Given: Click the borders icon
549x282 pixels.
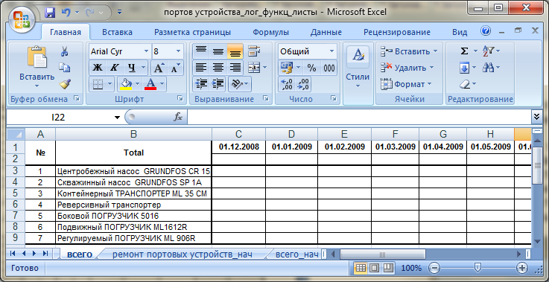Looking at the screenshot, I should (x=98, y=84).
